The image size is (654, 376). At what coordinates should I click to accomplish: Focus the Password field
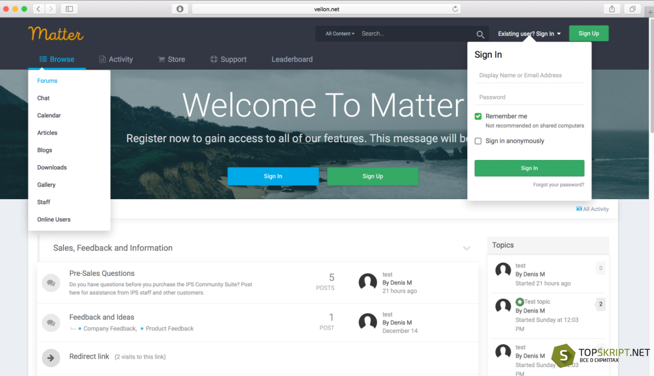click(529, 97)
